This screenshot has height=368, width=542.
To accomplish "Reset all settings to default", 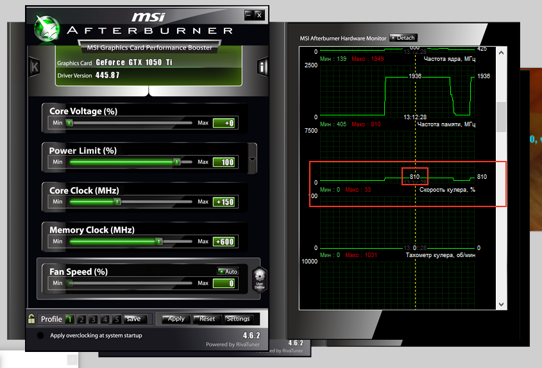I will pyautogui.click(x=207, y=319).
